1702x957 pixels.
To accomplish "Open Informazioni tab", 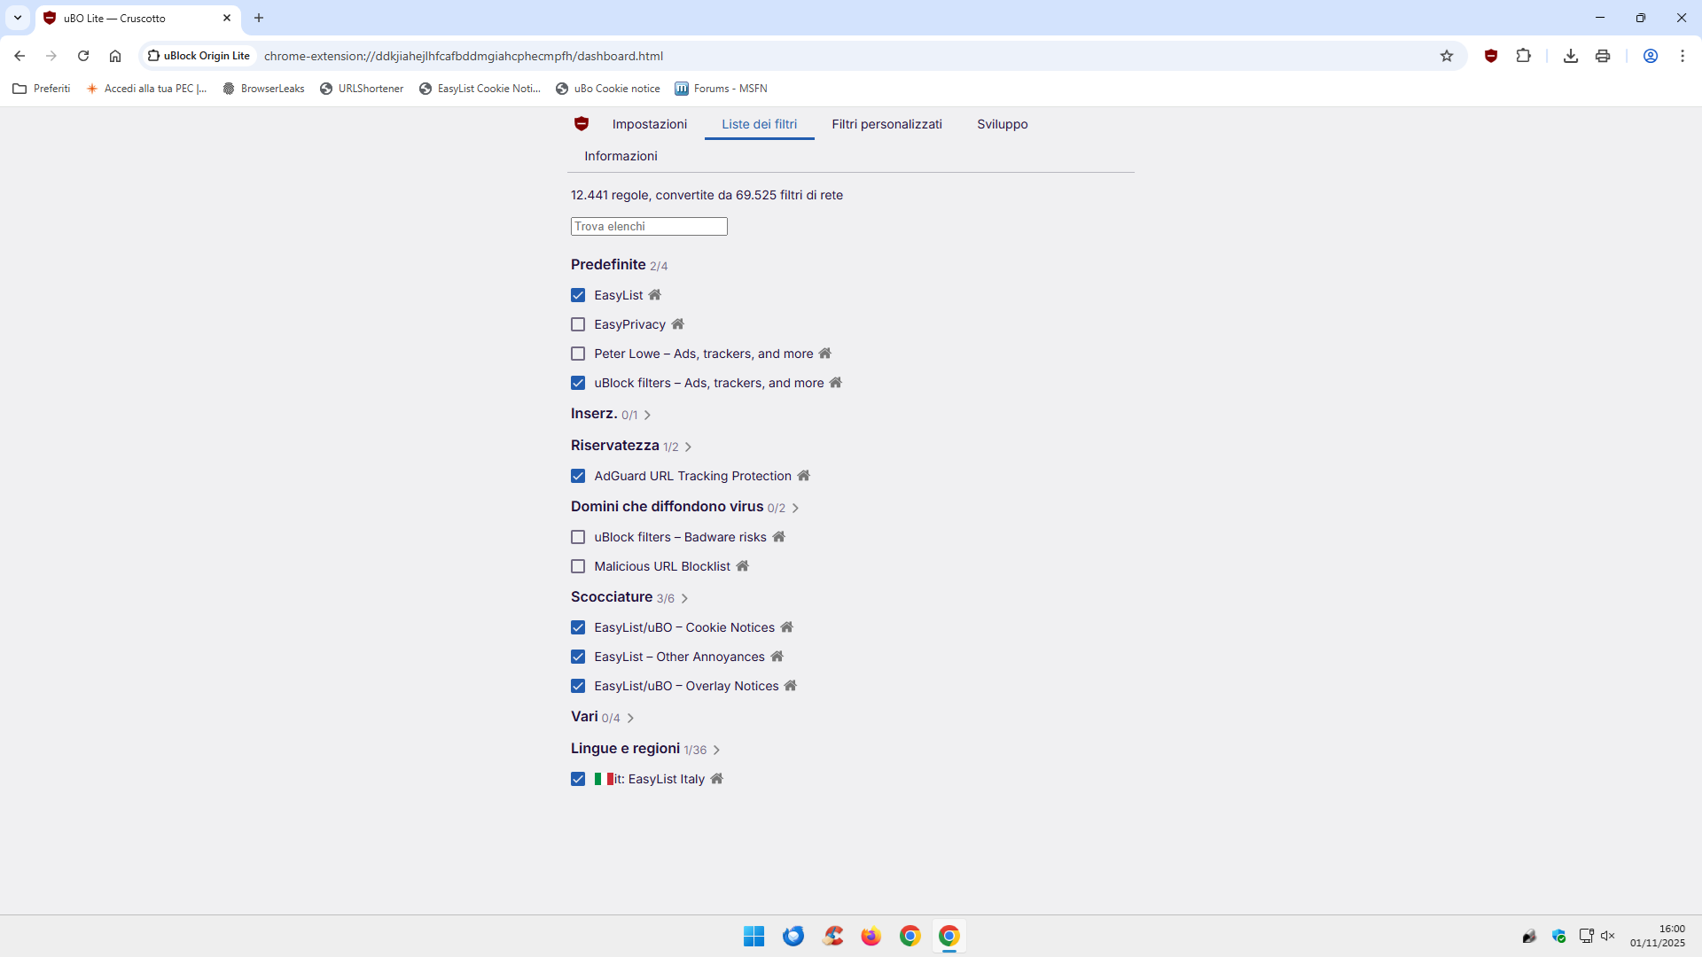I will (621, 156).
